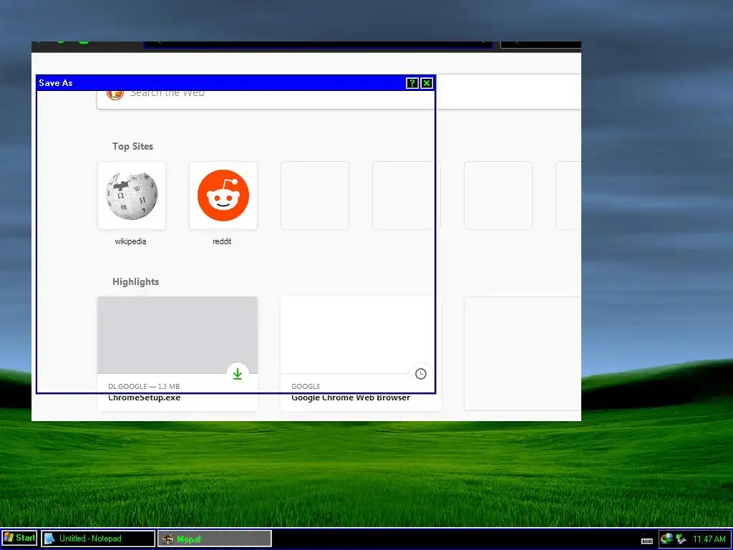
Task: Close the Save As dialog
Action: (427, 83)
